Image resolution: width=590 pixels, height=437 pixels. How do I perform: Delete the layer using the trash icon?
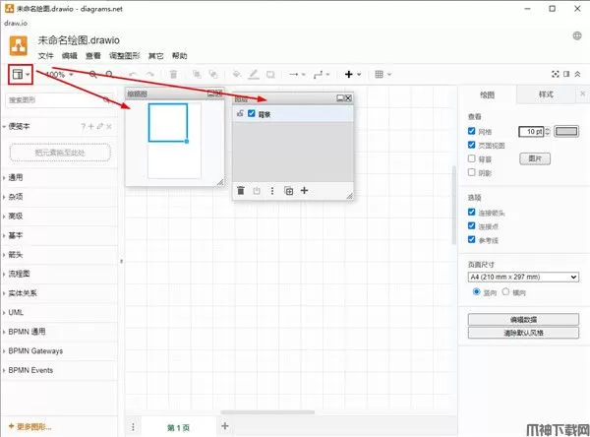[241, 191]
